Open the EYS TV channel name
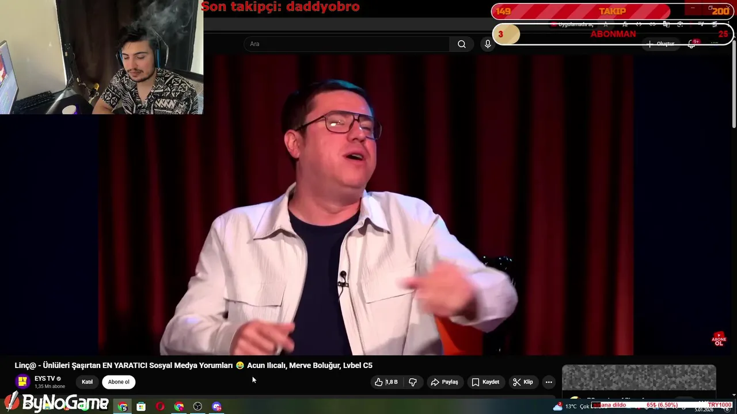The image size is (737, 414). [45, 378]
